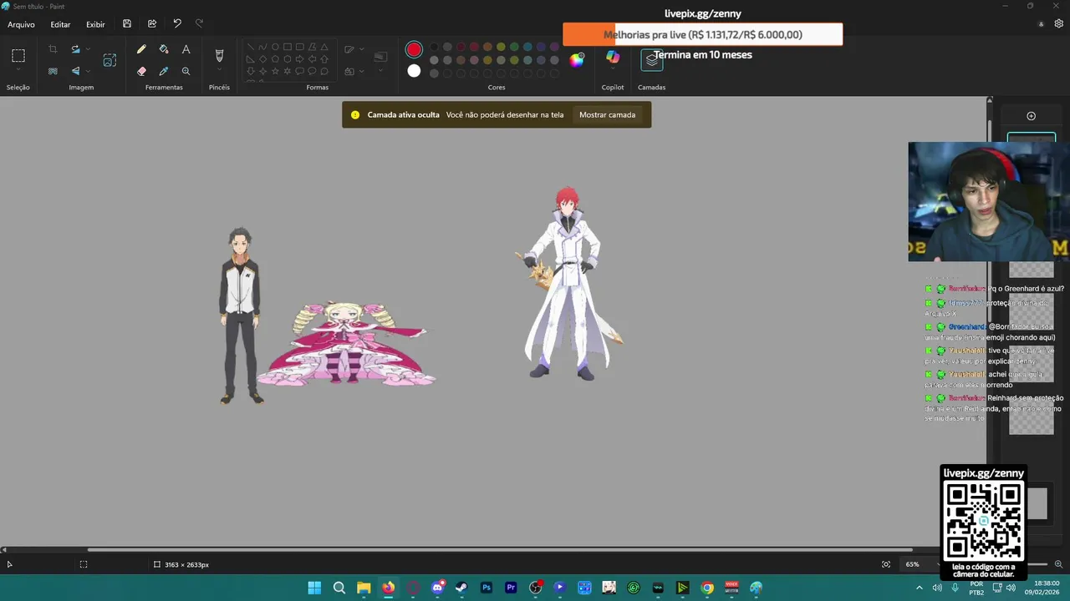The height and width of the screenshot is (601, 1070).
Task: Pick yellow from the top palette row
Action: point(501,47)
